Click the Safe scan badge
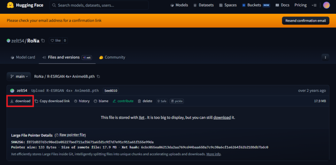 pyautogui.click(x=161, y=101)
